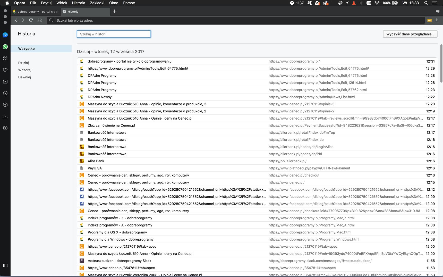
Task: Click the https://www.ceneo.pl/3547811#tab=spec title
Action: pyautogui.click(x=121, y=268)
